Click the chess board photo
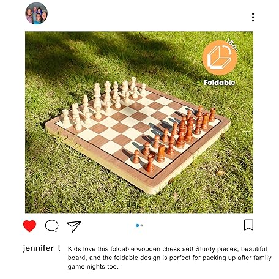The height and width of the screenshot is (279, 279). [x=139, y=122]
